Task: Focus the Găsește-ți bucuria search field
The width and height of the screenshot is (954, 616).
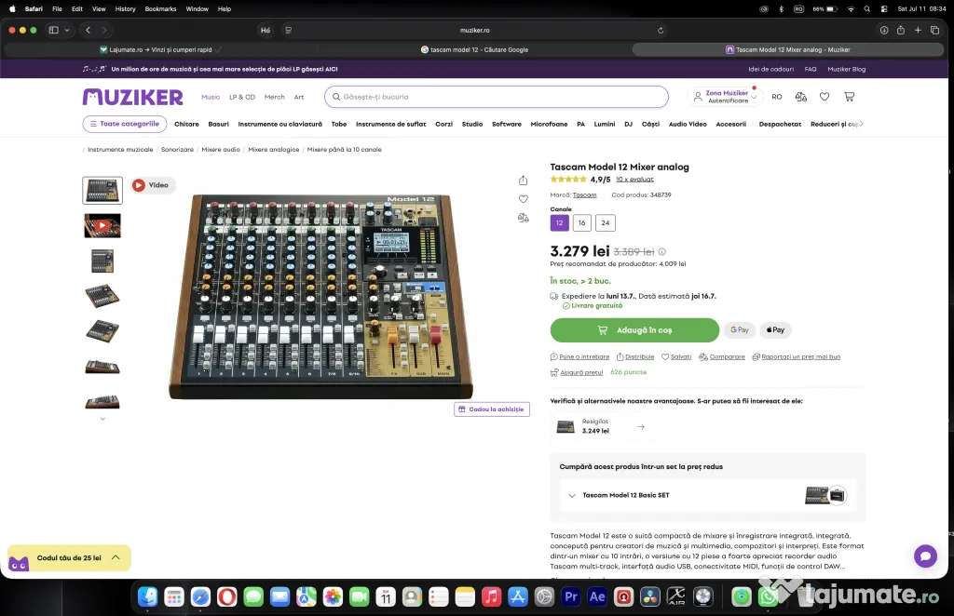Action: 497,97
